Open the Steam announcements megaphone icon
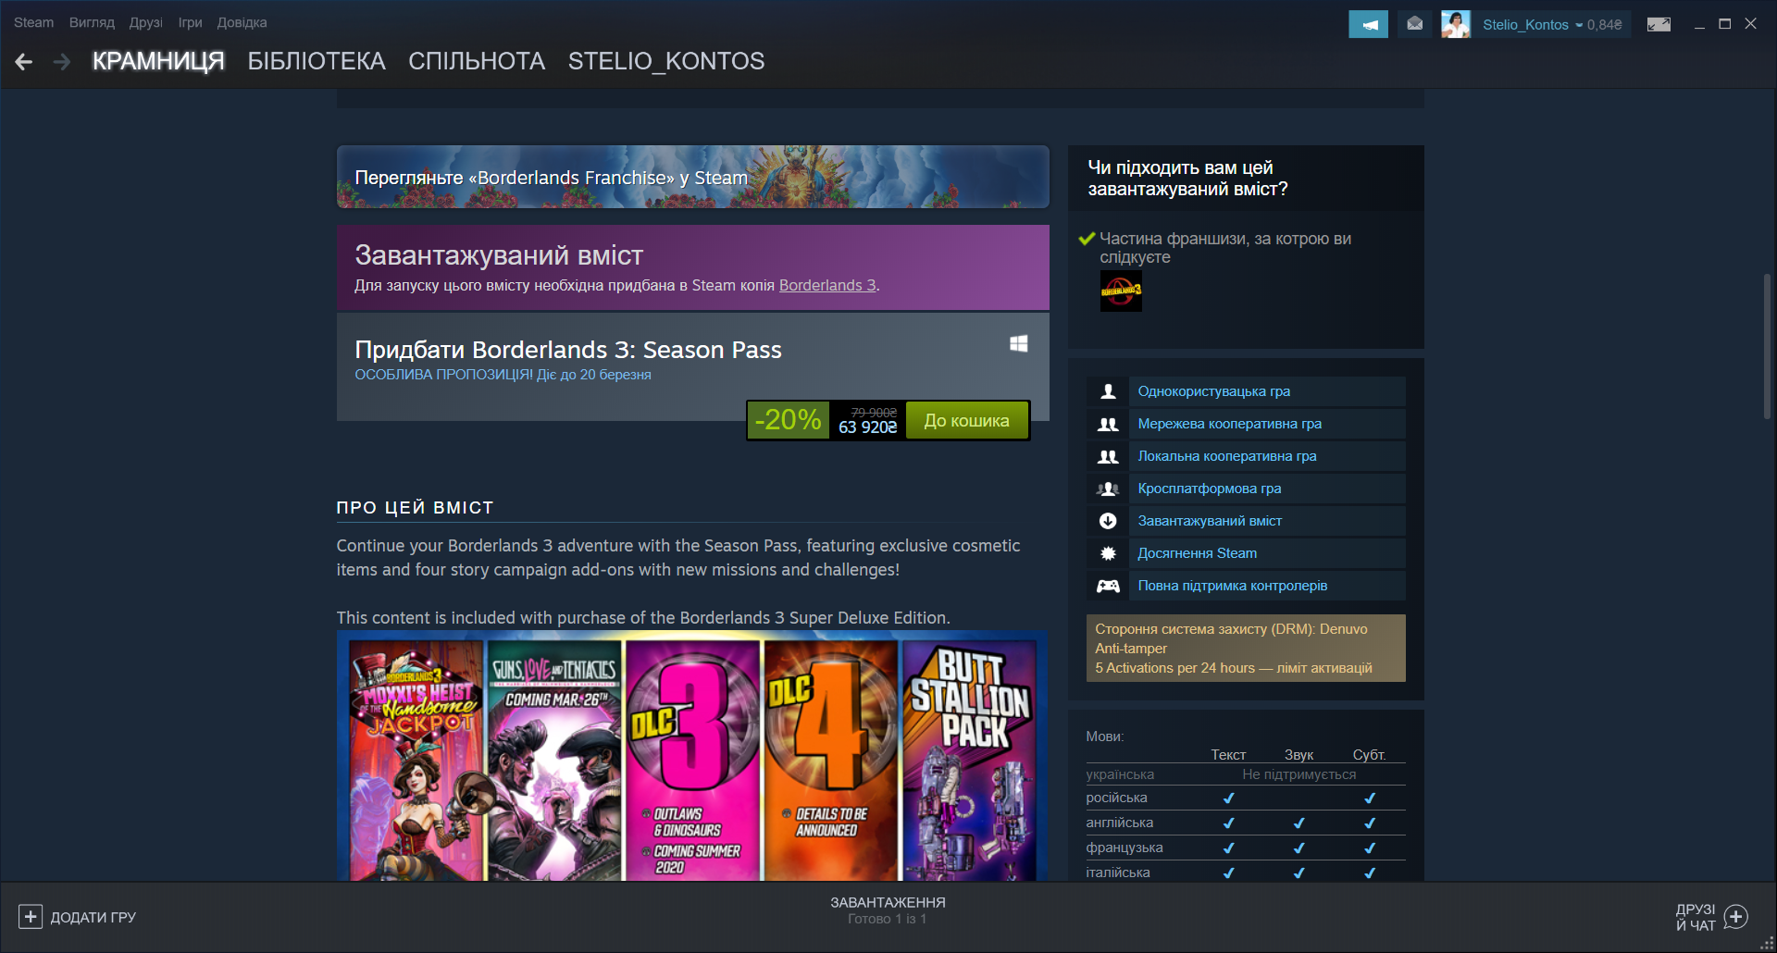 (1368, 24)
